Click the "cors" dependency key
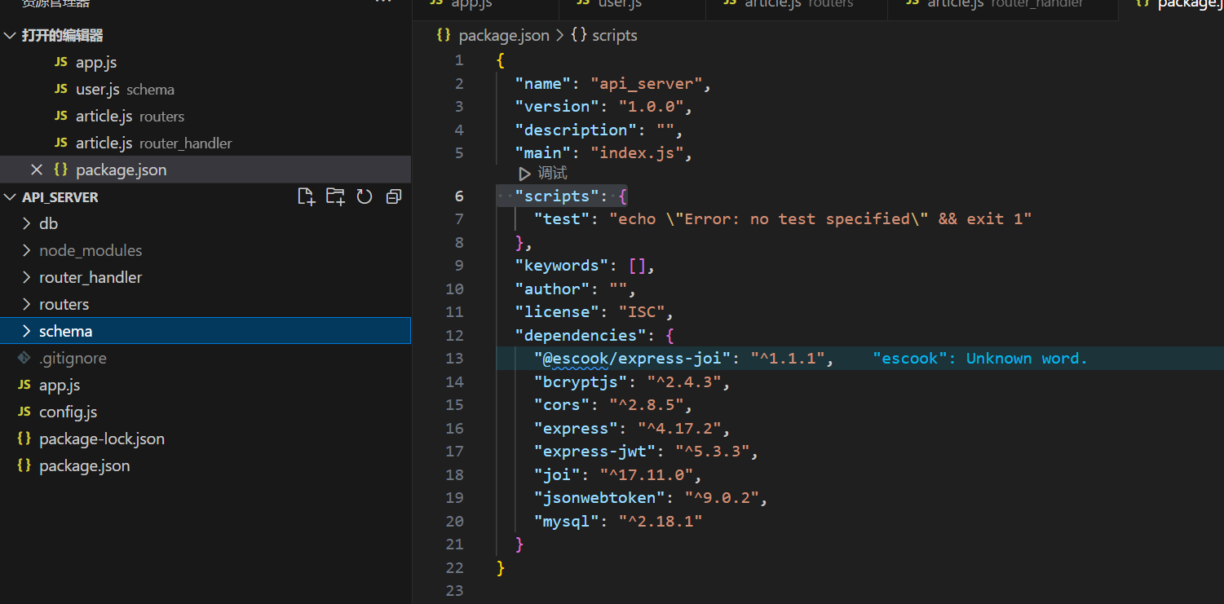Image resolution: width=1224 pixels, height=604 pixels. (562, 405)
